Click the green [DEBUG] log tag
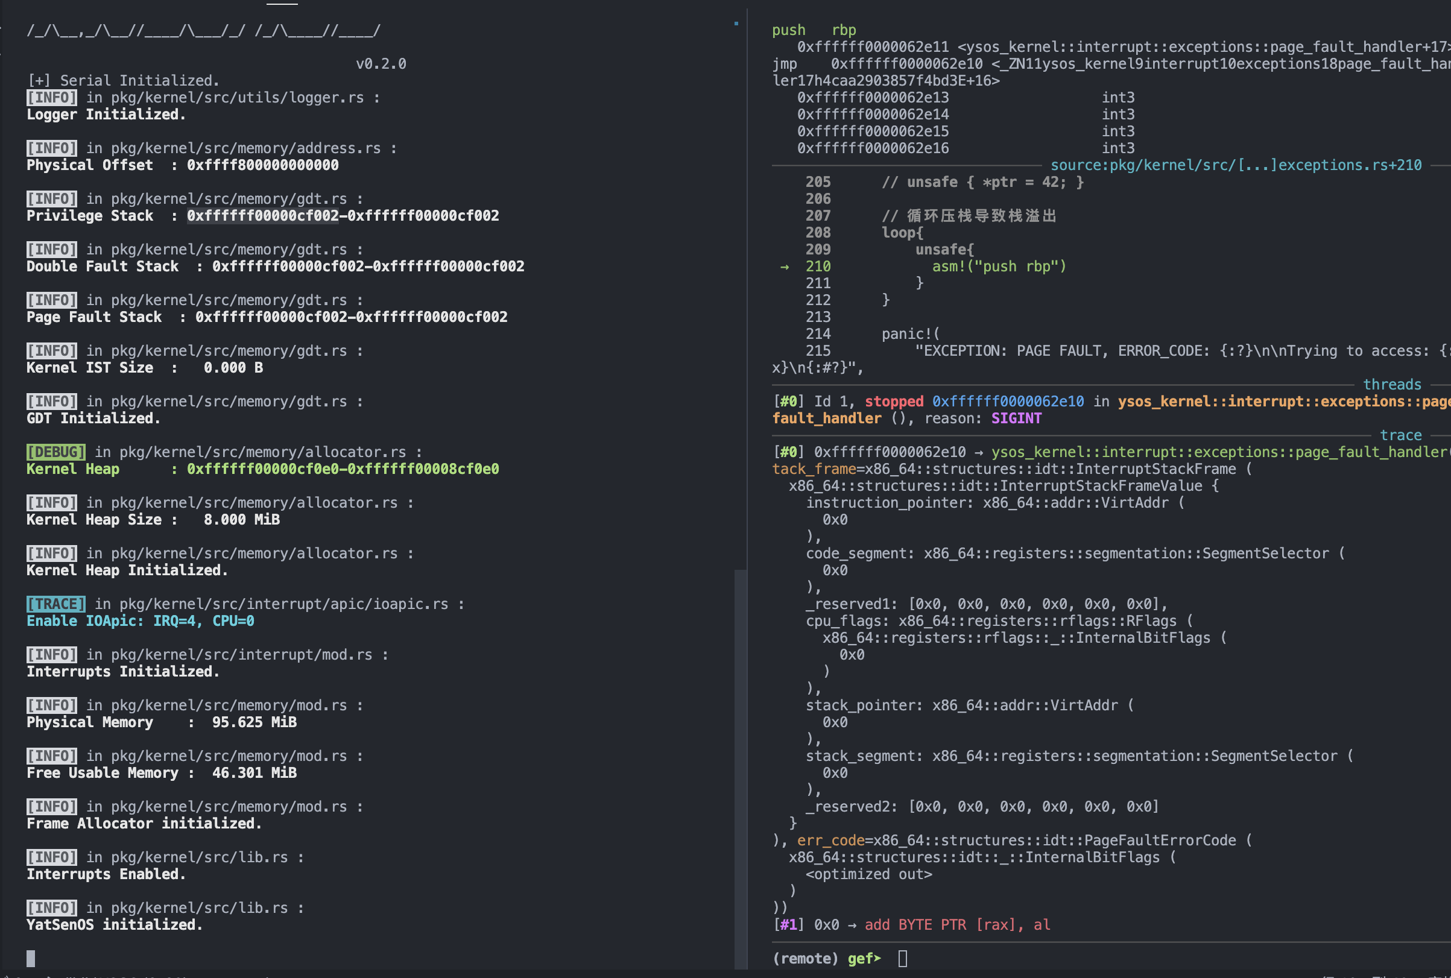Viewport: 1451px width, 978px height. coord(56,452)
